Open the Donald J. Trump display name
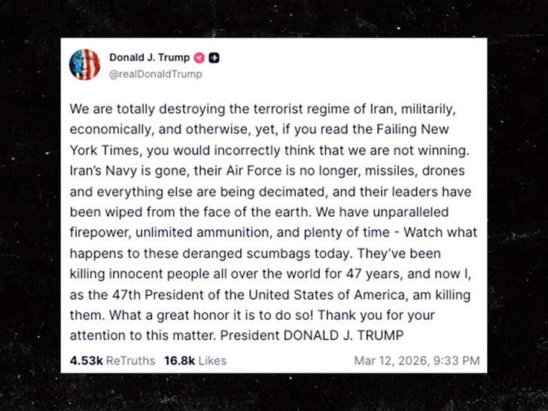This screenshot has height=411, width=548. [151, 58]
